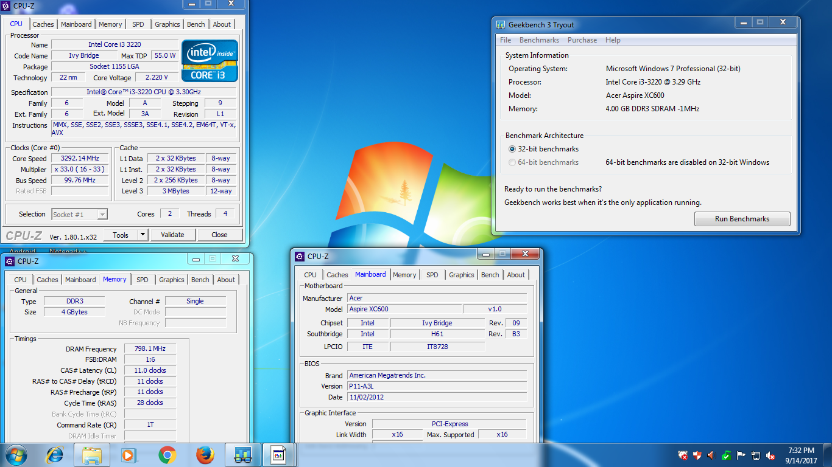Open Google Chrome from the taskbar

[x=167, y=455]
